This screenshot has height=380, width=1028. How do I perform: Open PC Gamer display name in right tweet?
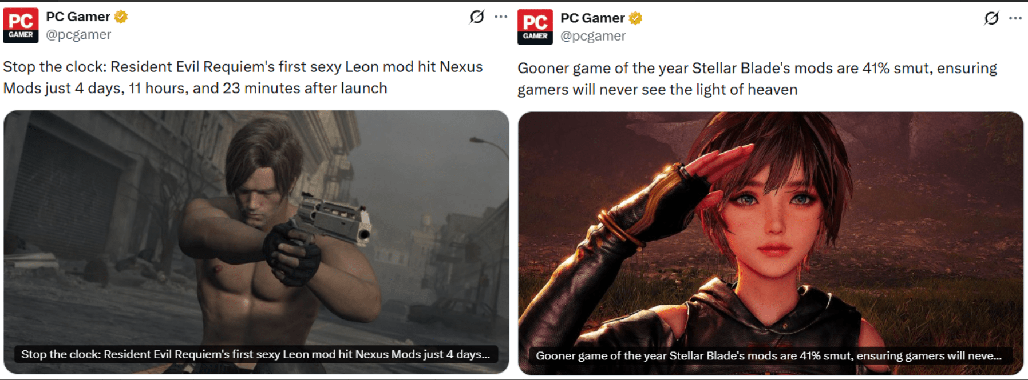(592, 18)
